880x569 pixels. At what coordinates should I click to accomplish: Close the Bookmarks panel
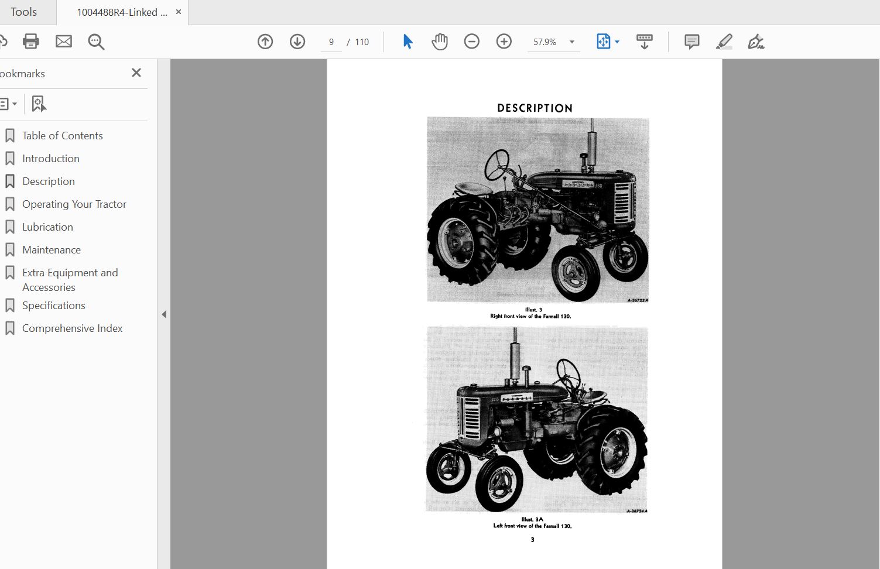pos(136,73)
